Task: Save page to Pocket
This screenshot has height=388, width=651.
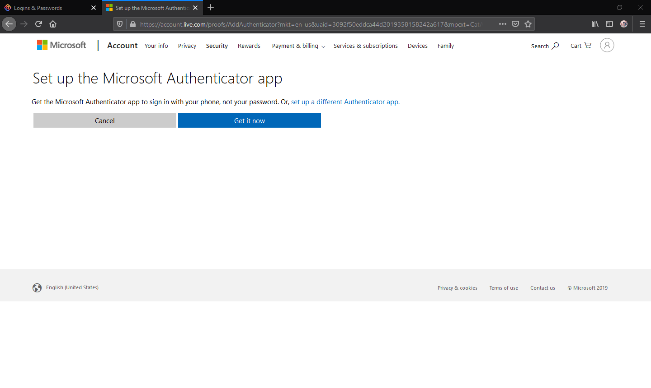Action: tap(515, 24)
